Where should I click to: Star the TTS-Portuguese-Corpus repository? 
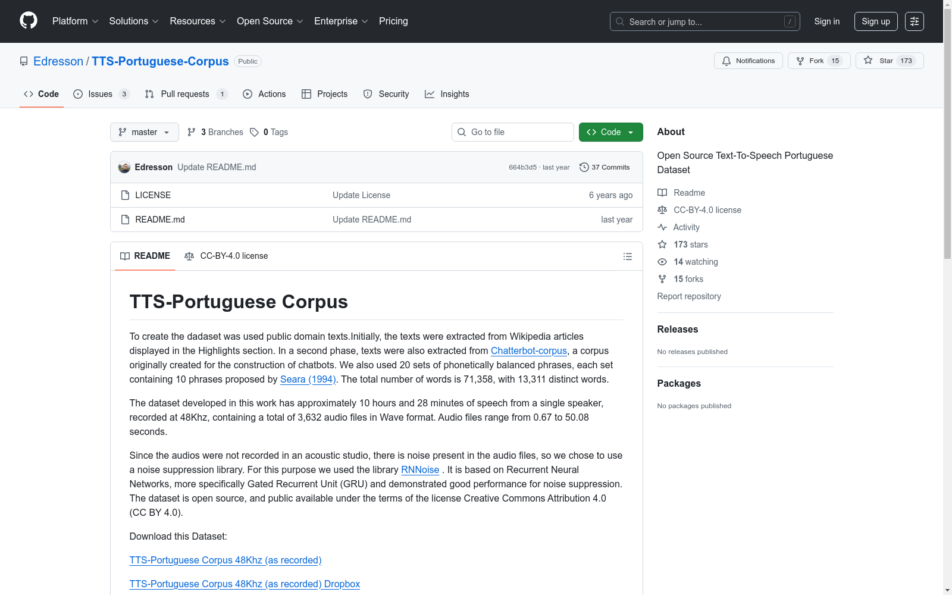coord(889,61)
